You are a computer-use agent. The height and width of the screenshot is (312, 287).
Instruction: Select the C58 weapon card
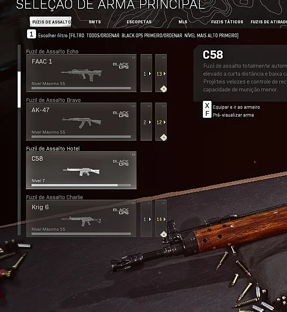pyautogui.click(x=81, y=170)
